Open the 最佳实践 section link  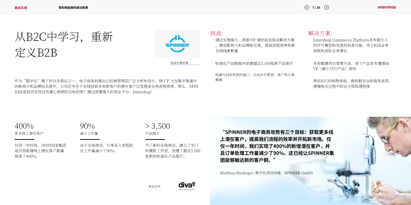21,8
